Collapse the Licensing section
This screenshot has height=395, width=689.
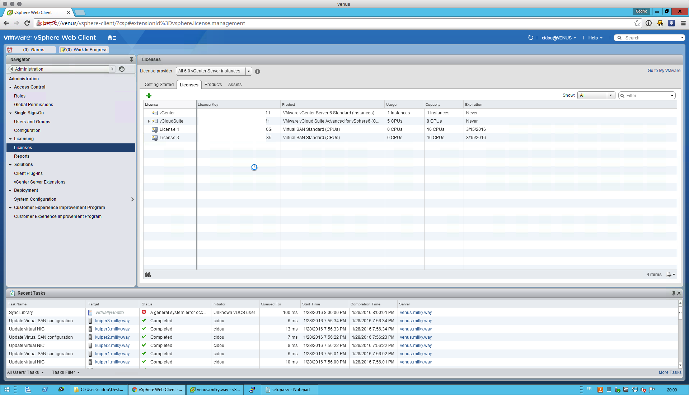[x=10, y=139]
